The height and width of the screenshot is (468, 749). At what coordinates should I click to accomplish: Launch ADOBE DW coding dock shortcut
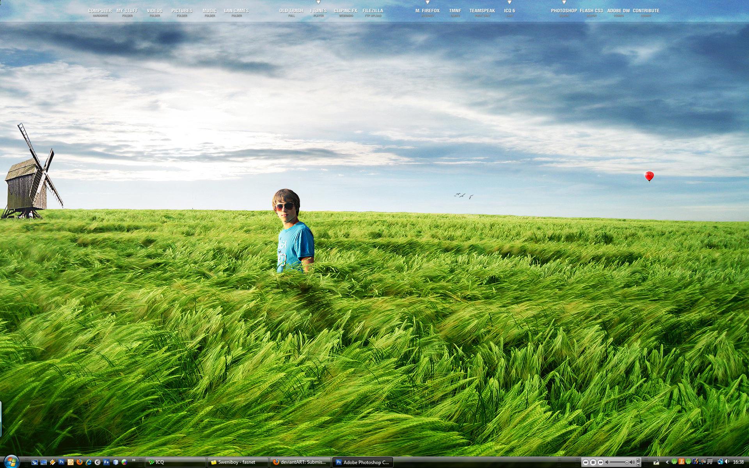tap(619, 12)
